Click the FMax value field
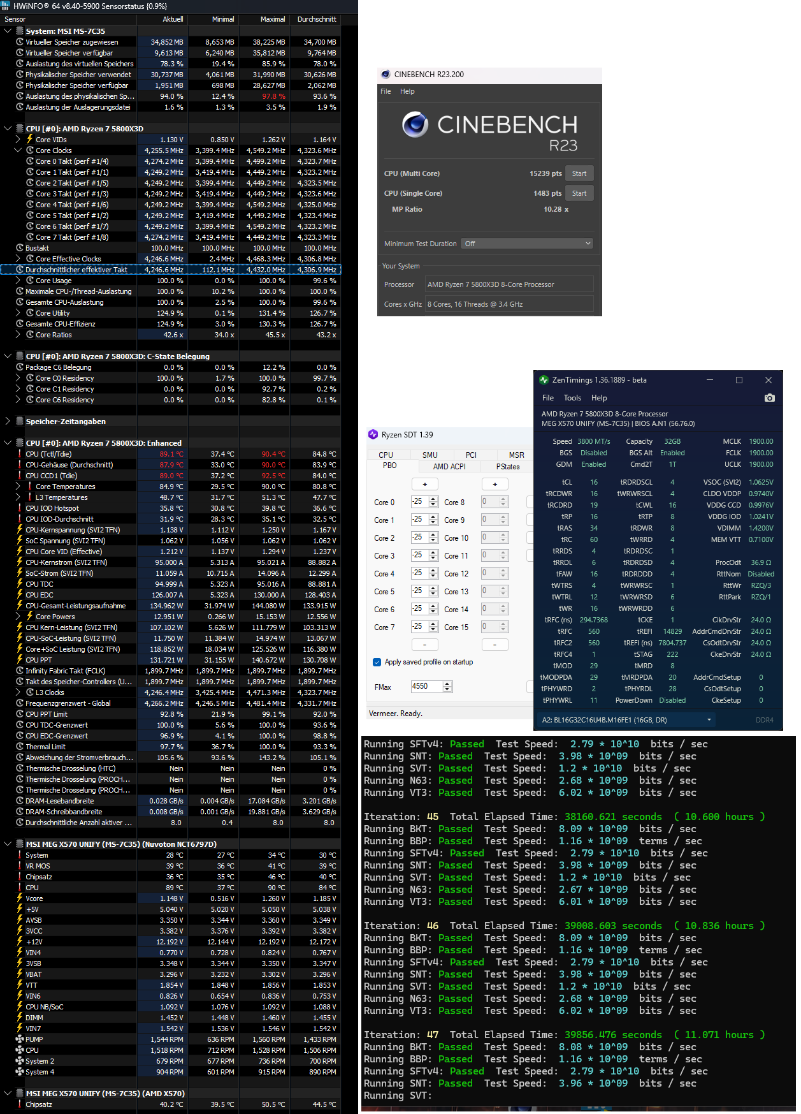Image resolution: width=801 pixels, height=1114 pixels. [x=427, y=687]
